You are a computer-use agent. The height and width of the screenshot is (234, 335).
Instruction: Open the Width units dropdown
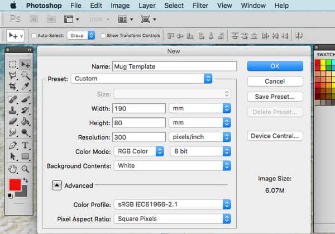[x=200, y=108]
